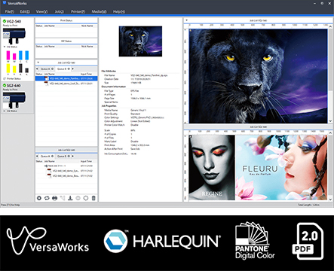Image resolution: width=334 pixels, height=271 pixels.
Task: Delete job with the trash can icon
Action: point(93,198)
